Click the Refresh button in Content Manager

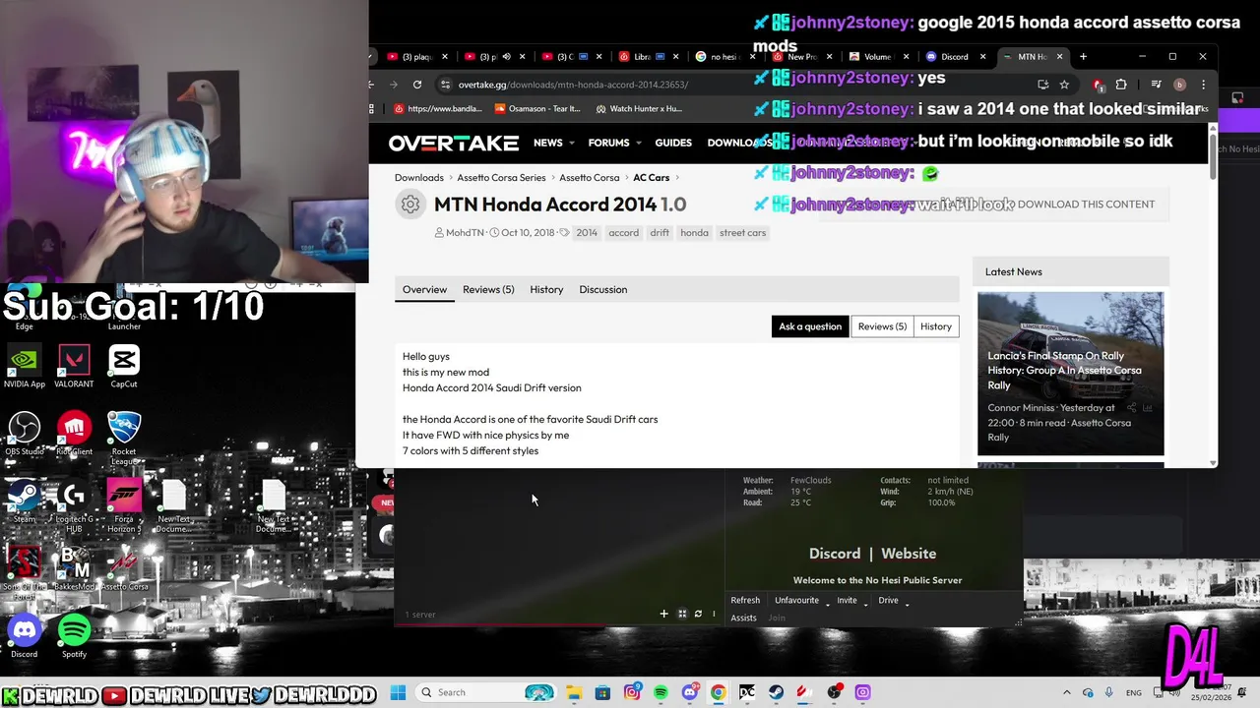tap(745, 600)
